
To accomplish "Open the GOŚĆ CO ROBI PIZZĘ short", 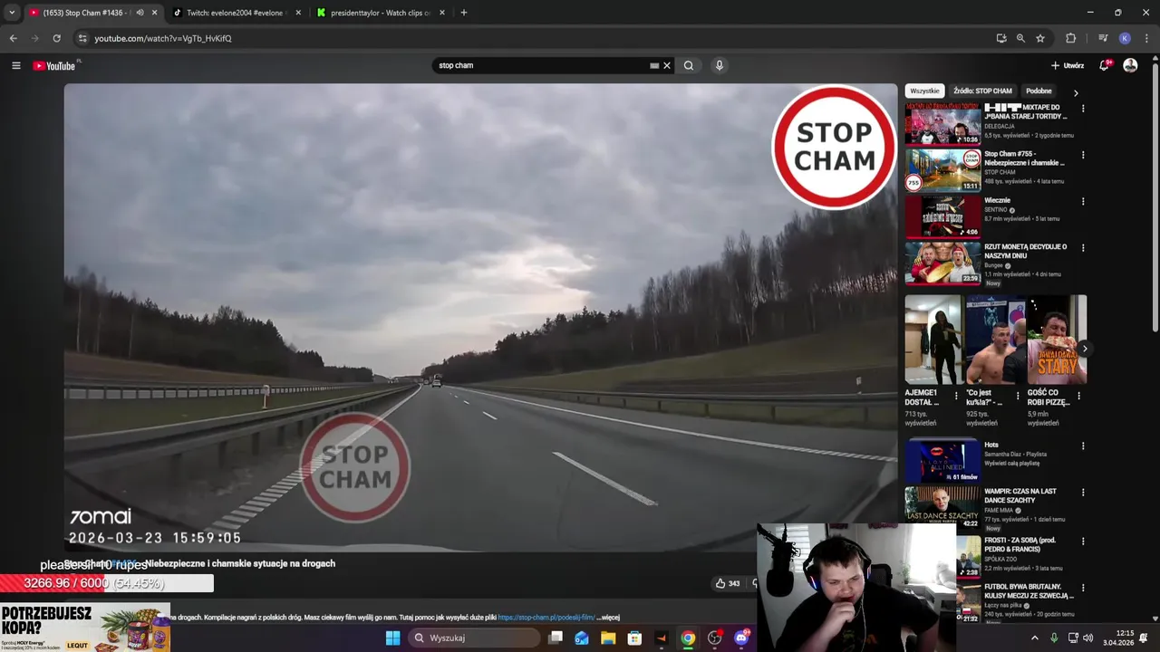I will pyautogui.click(x=1057, y=340).
